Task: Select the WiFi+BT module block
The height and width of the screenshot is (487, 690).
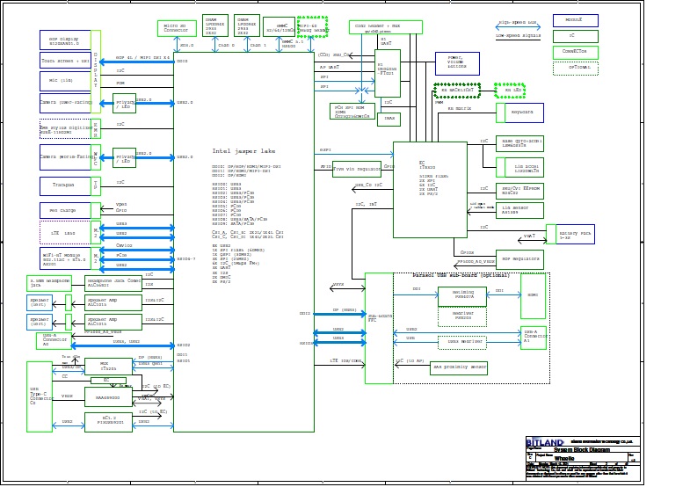Action: coord(65,258)
